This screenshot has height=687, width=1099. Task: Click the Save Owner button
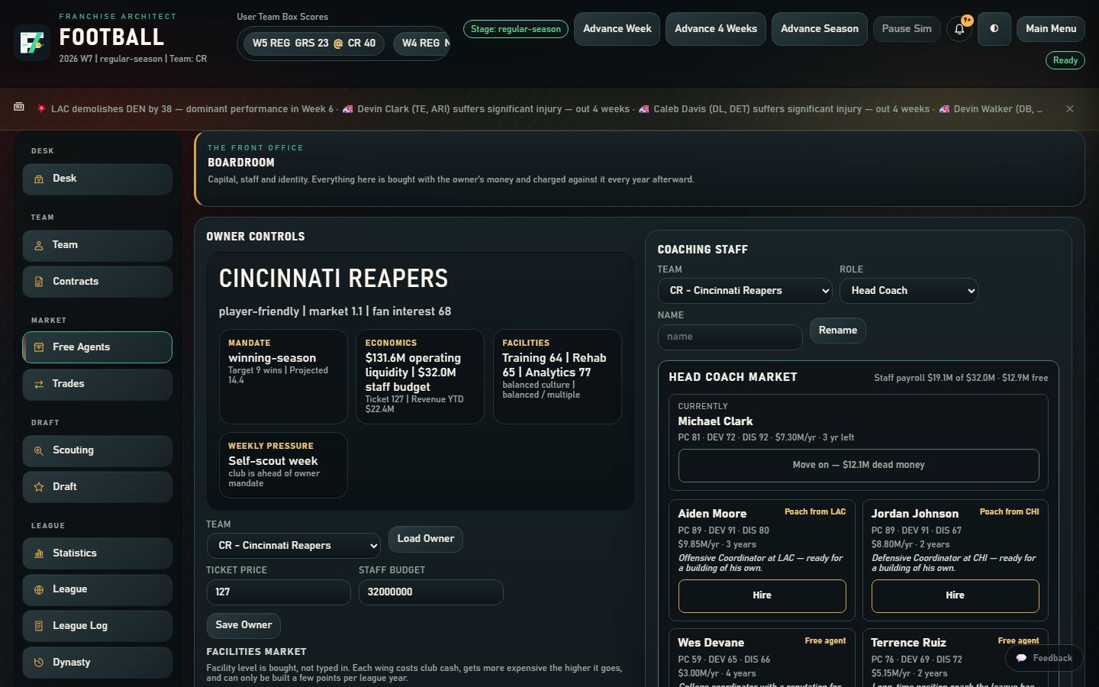[x=243, y=625]
